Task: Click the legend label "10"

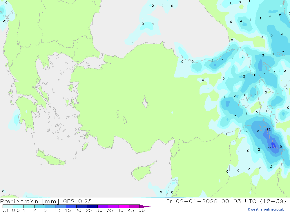Action: pos(57,210)
